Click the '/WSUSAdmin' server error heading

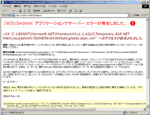click(64, 23)
